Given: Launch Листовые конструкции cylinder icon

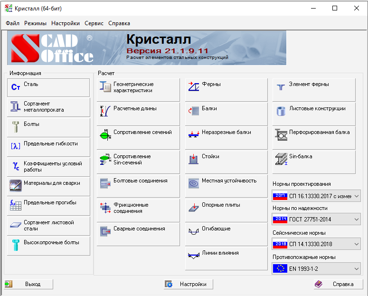Looking at the screenshot, I should coord(281,111).
